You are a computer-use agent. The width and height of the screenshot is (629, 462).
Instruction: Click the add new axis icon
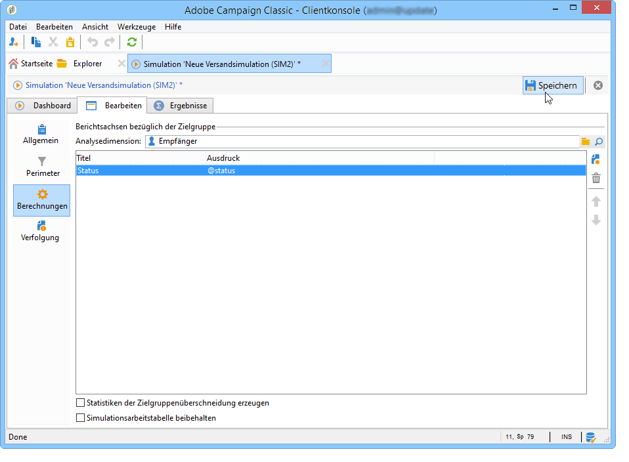pos(596,159)
